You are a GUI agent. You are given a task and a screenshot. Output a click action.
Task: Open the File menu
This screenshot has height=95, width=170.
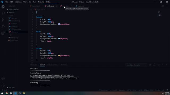pos(7,2)
